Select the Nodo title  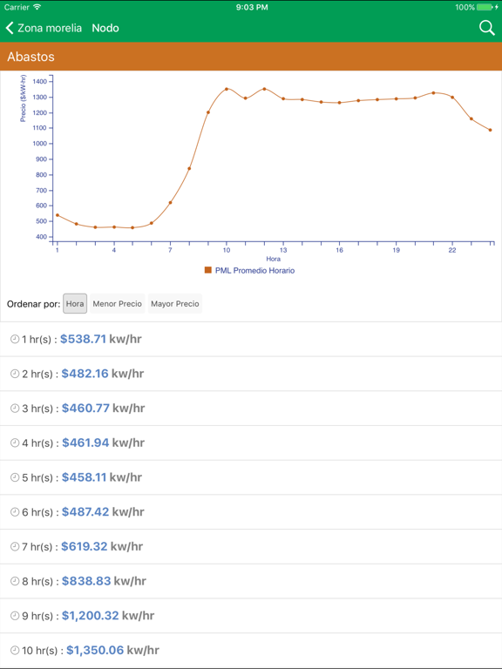[x=105, y=28]
